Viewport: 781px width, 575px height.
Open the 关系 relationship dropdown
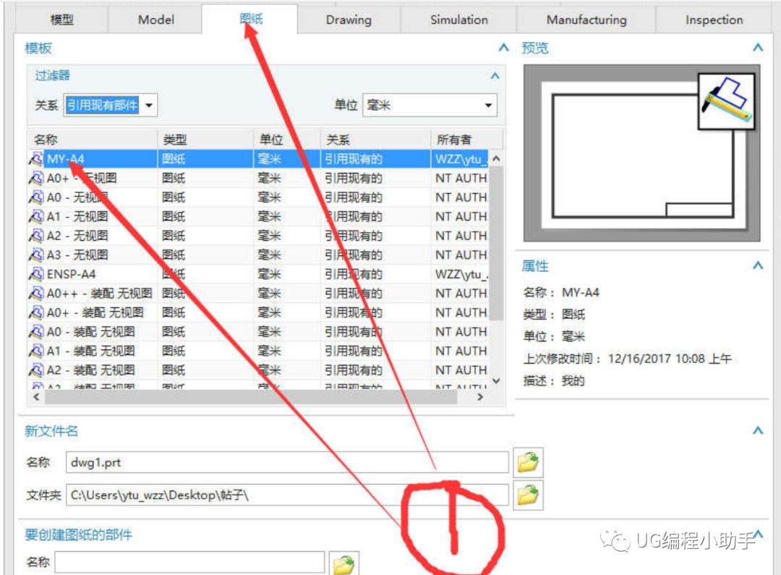pyautogui.click(x=150, y=104)
